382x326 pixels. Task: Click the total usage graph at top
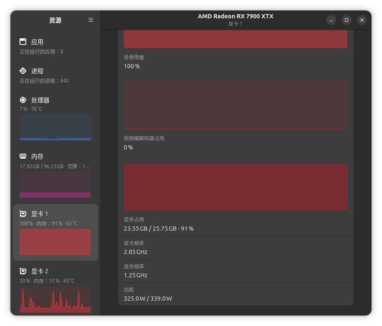(236, 39)
